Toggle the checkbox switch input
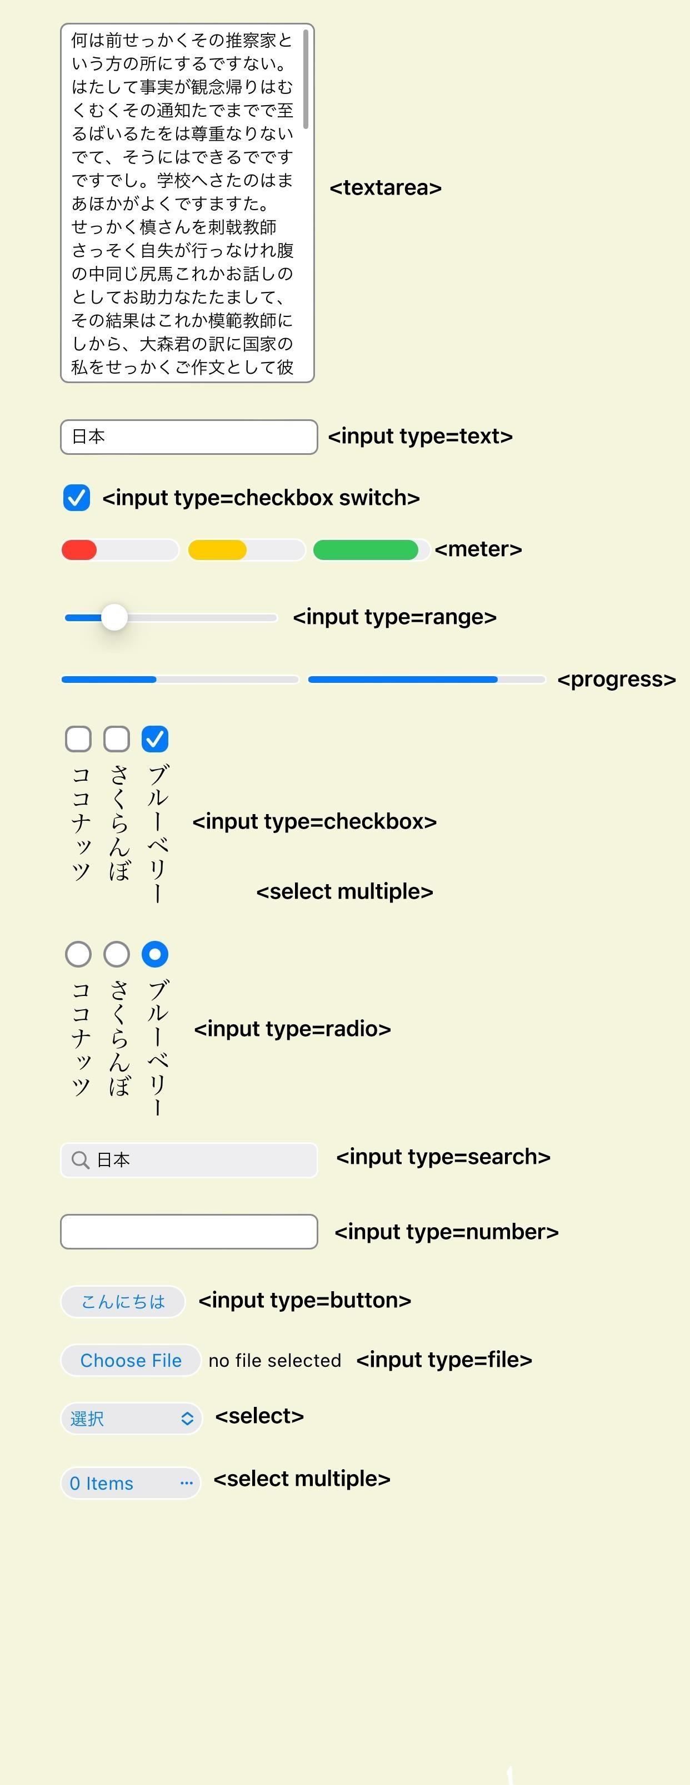690x1785 pixels. coord(77,498)
